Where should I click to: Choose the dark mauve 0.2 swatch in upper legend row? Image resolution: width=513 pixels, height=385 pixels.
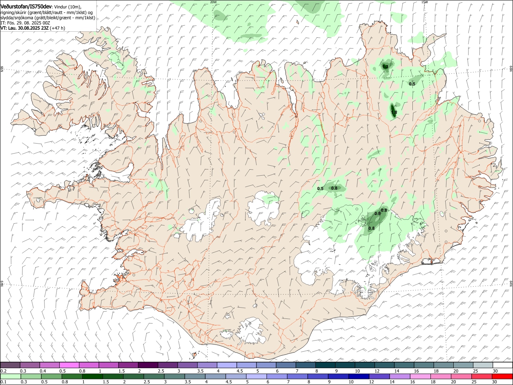[x=10, y=365]
